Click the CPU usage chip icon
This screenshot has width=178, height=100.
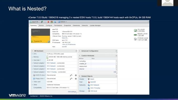(135, 30)
